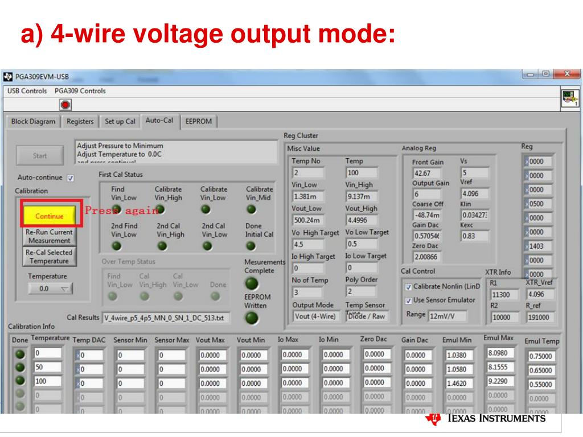This screenshot has height=437, width=583.
Task: Click the Done Initial Cal LED indicator
Action: point(251,246)
